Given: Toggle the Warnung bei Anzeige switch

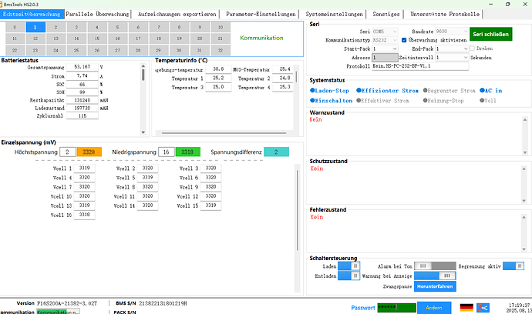Looking at the screenshot, I should pos(435,276).
